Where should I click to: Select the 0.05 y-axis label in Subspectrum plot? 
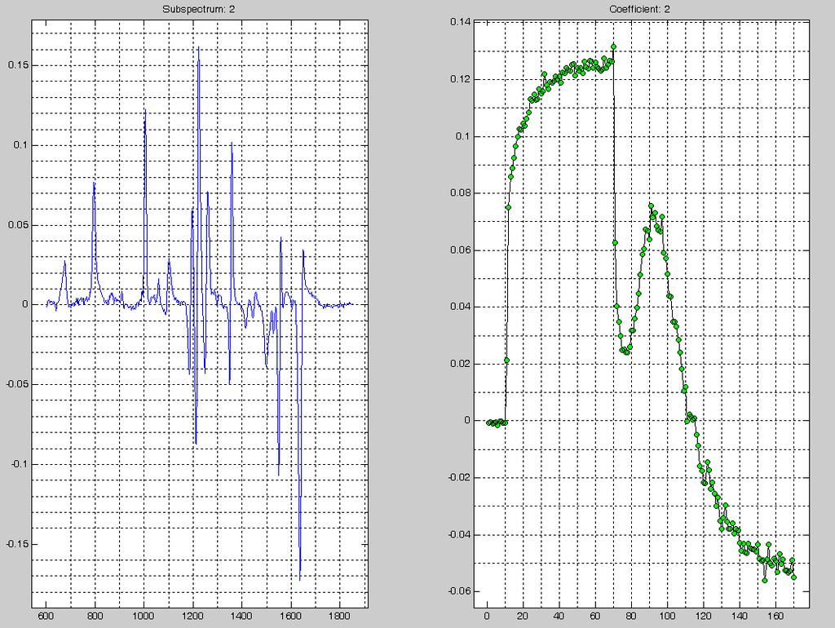click(18, 225)
